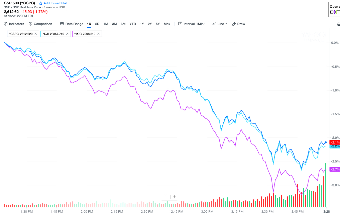This screenshot has height=216, width=340.
Task: Zoom in with the plus button
Action: point(175,197)
